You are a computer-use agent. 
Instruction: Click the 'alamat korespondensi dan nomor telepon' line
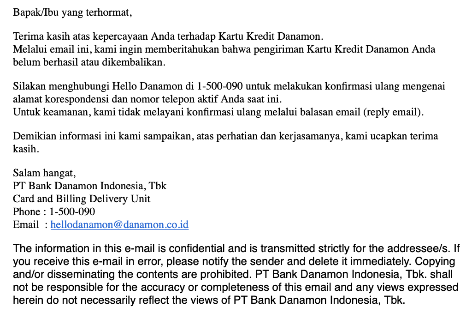(x=147, y=99)
